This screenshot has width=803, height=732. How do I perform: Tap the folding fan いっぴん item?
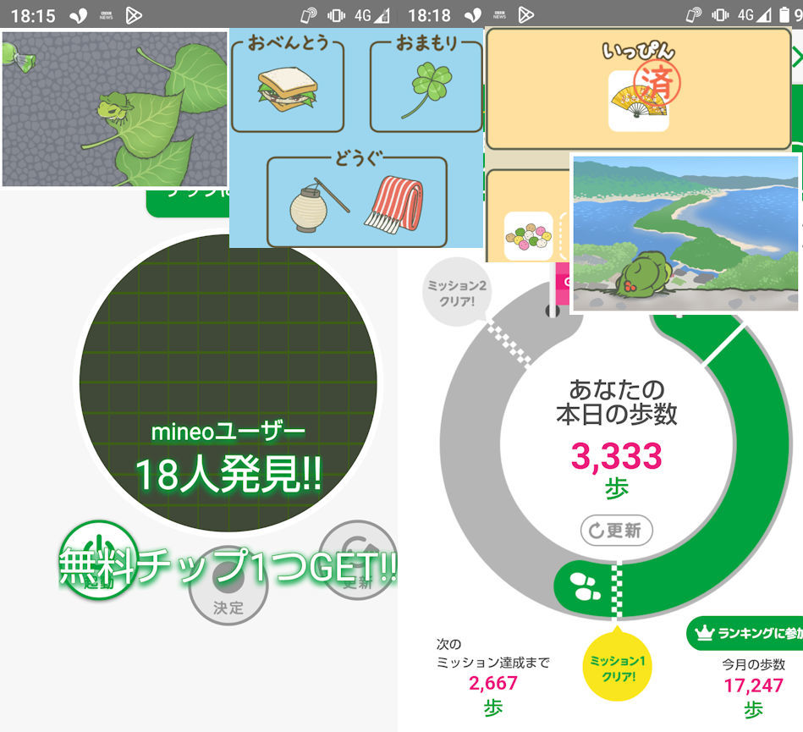point(638,100)
